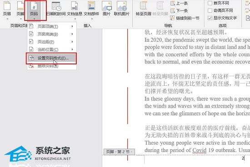
Task: Toggle 奇偶页不同 checkbox
Action: click(x=210, y=10)
